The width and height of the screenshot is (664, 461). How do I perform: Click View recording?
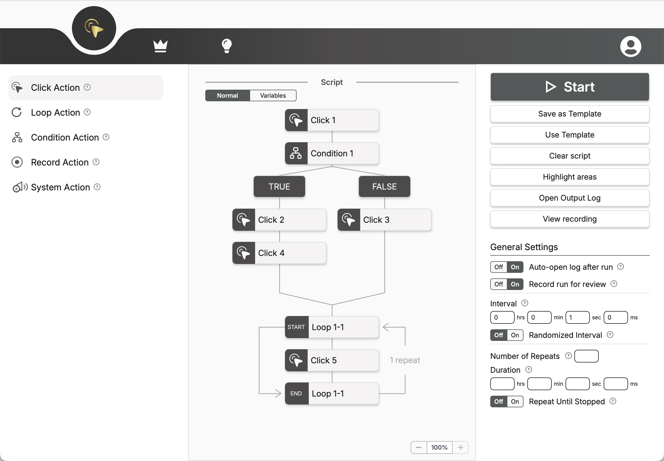pyautogui.click(x=570, y=219)
